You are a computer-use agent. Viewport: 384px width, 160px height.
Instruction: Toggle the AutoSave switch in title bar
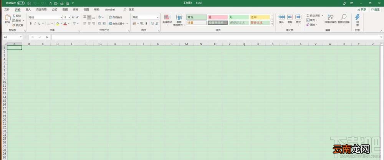click(x=21, y=3)
